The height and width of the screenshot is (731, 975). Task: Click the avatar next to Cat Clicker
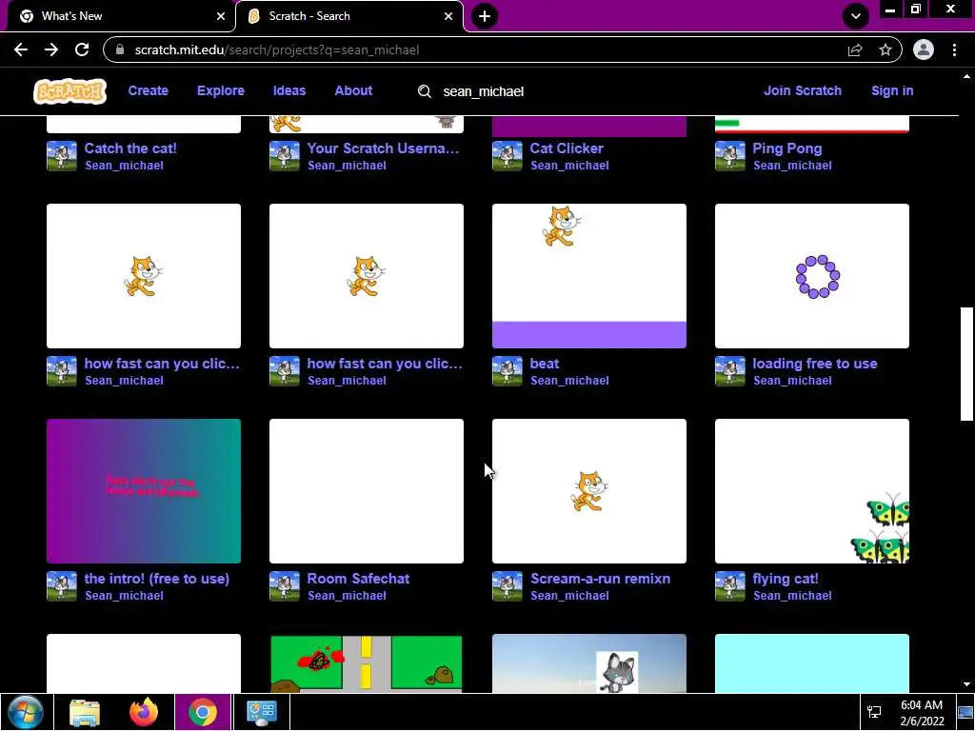click(x=507, y=156)
